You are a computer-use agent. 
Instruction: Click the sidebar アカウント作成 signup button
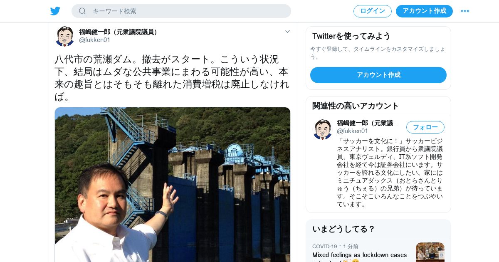[378, 75]
